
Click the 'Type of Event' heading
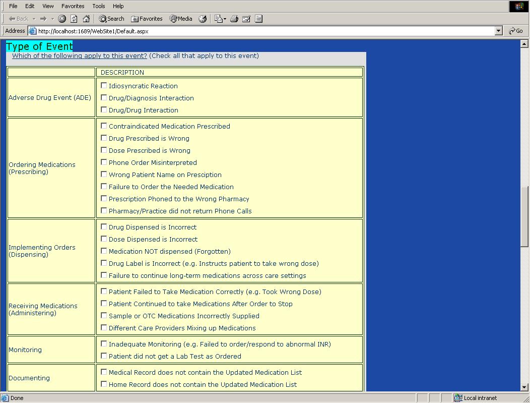[x=39, y=46]
